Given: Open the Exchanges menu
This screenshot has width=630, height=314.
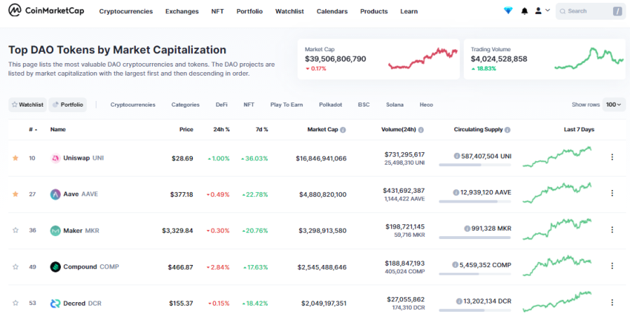Looking at the screenshot, I should (x=182, y=11).
